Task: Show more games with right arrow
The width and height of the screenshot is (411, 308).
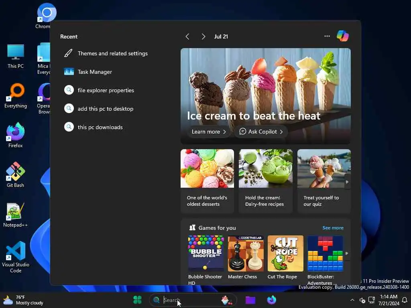Action: 347,253
